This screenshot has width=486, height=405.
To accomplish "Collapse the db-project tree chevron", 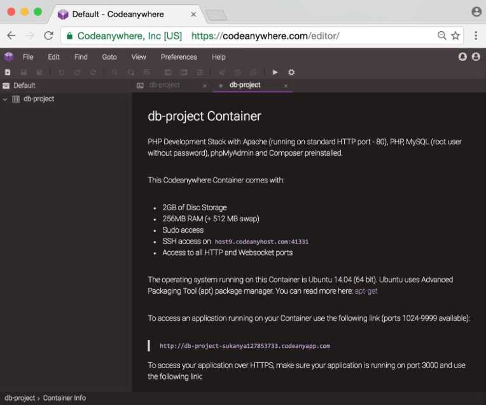I will click(5, 99).
